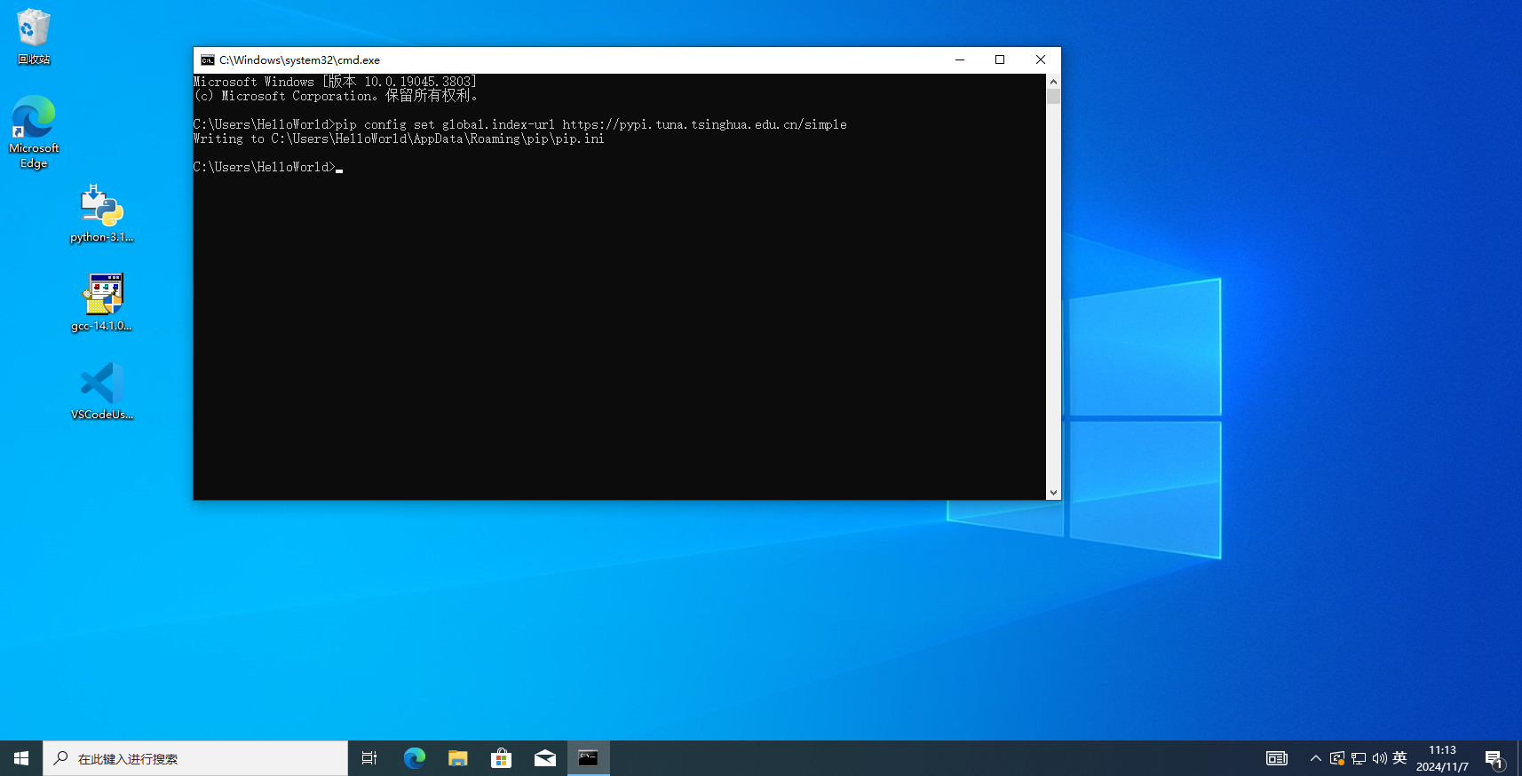Open Microsoft Store from the taskbar
Image resolution: width=1522 pixels, height=776 pixels.
502,758
